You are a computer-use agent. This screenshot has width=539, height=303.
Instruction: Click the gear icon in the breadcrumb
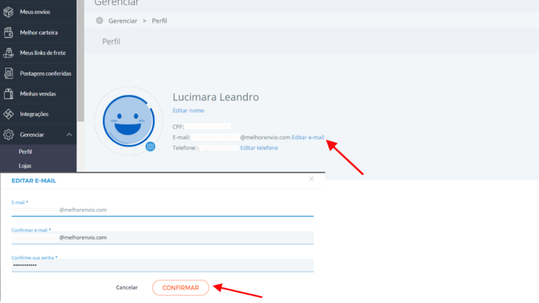99,21
